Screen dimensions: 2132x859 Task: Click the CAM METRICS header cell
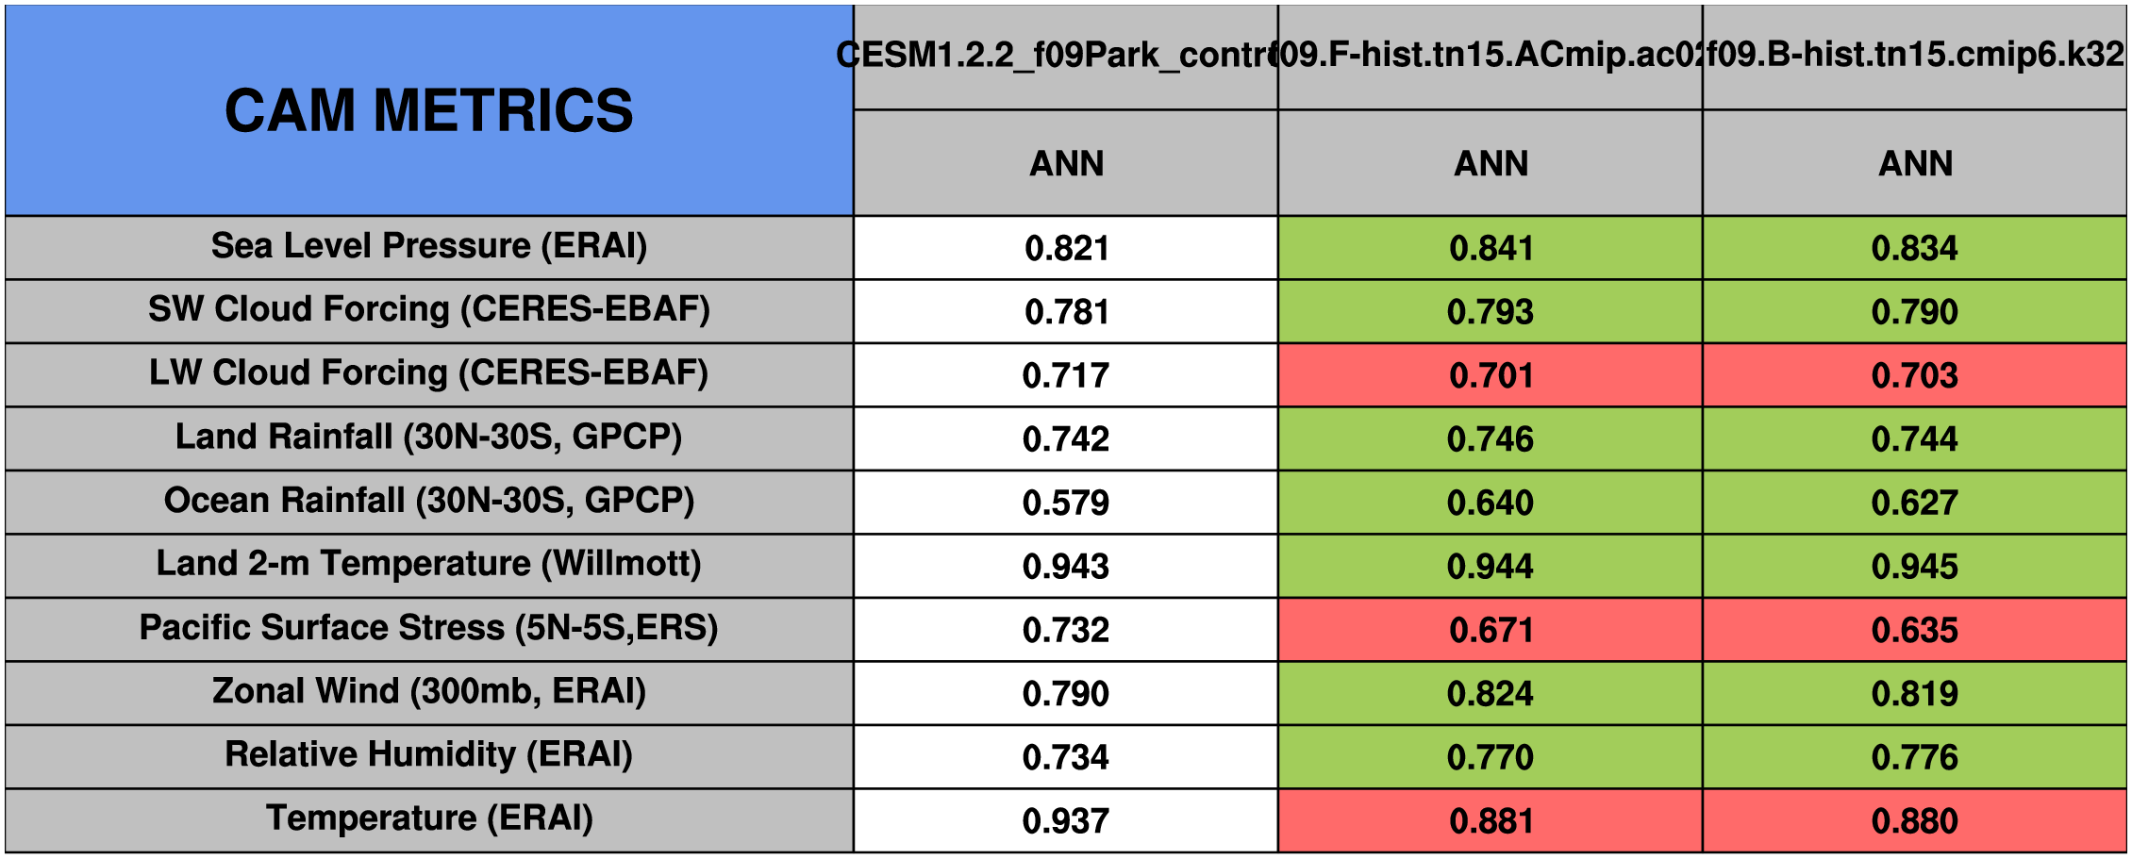pos(429,110)
